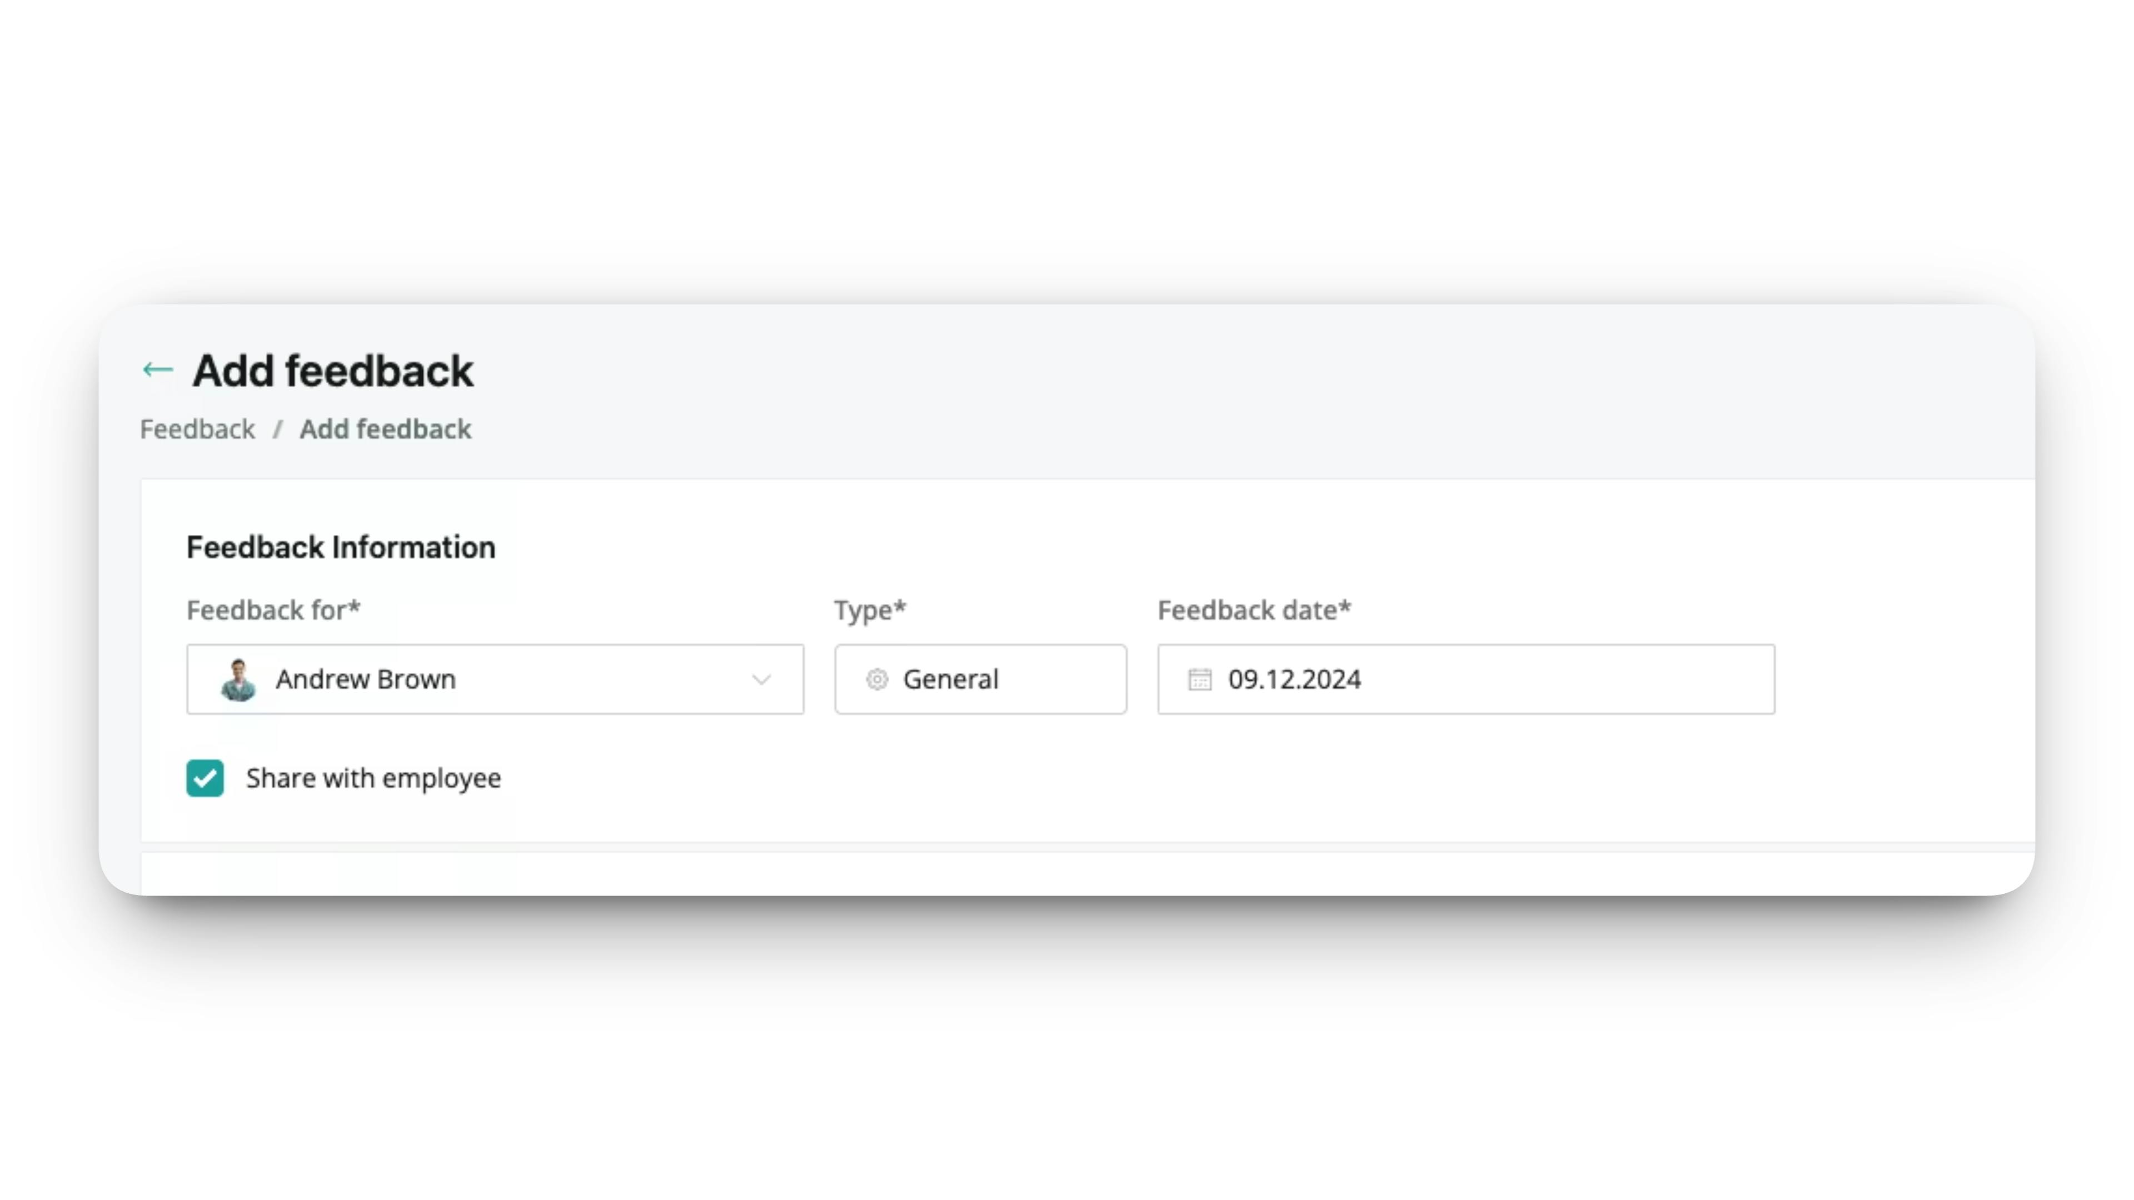The image size is (2134, 1200).
Task: Click the Add feedback breadcrumb item
Action: pos(385,429)
